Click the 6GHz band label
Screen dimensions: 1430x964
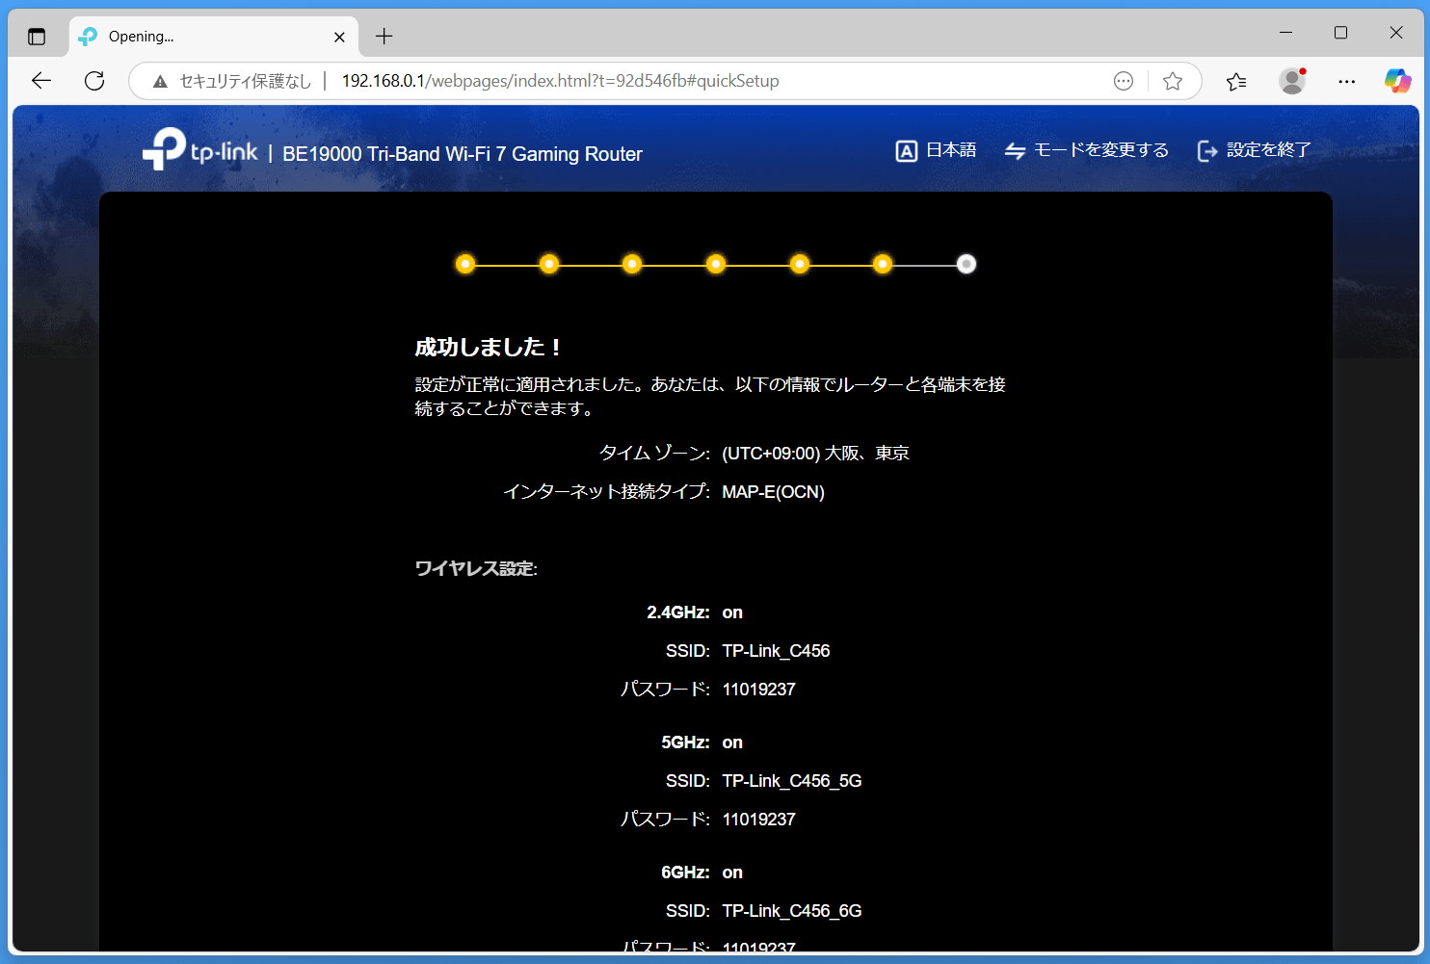pyautogui.click(x=685, y=873)
